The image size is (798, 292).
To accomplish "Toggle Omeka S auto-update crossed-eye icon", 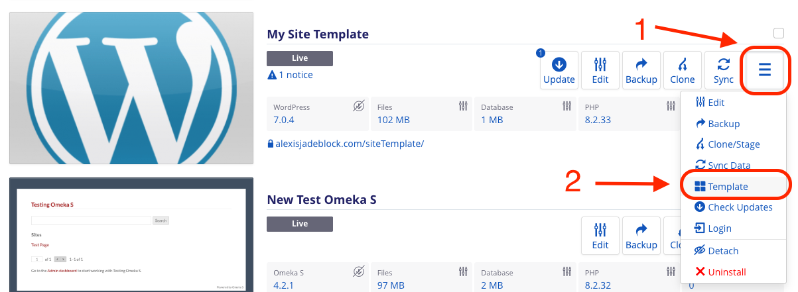I will (359, 271).
